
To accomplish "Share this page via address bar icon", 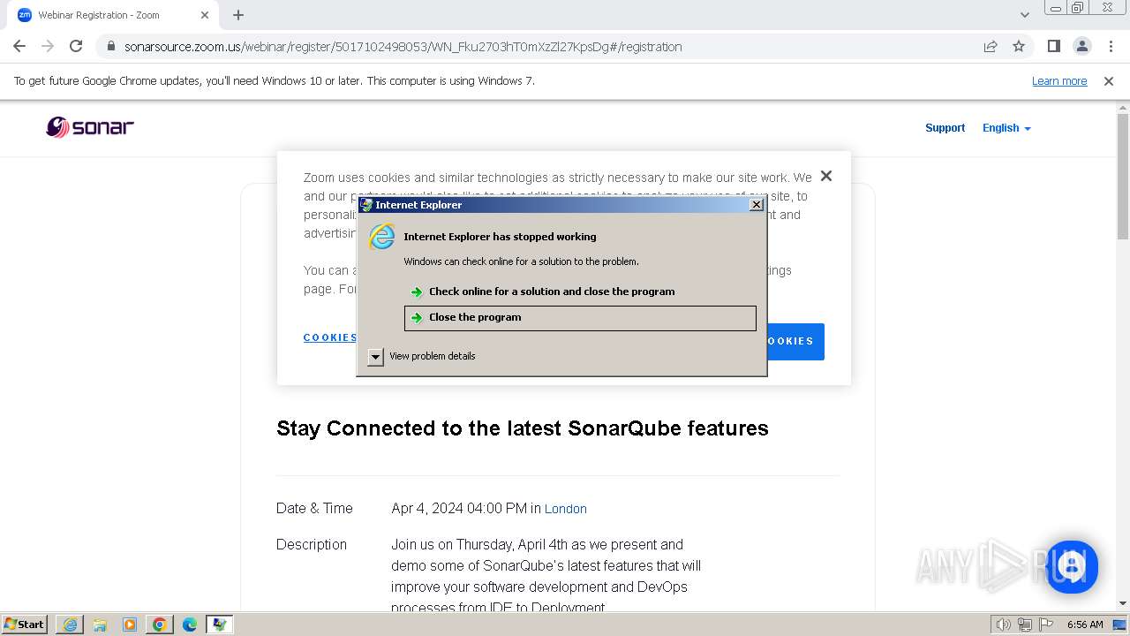I will (991, 46).
